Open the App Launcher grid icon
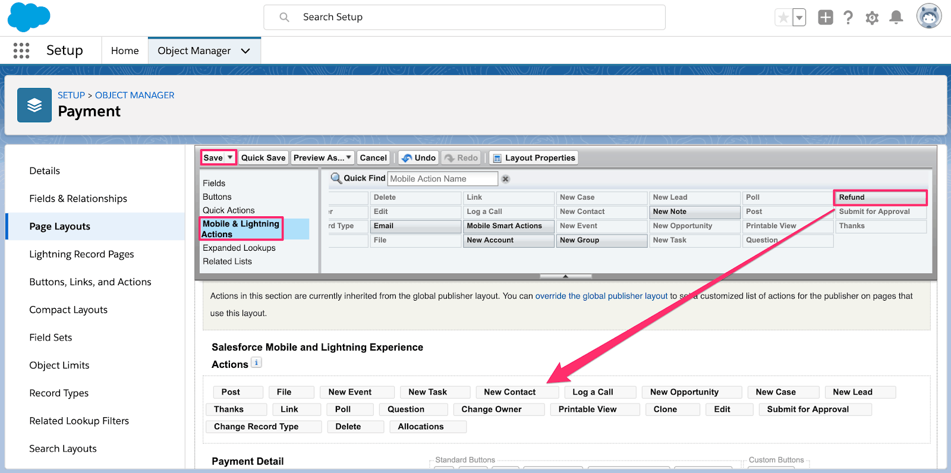Image resolution: width=951 pixels, height=473 pixels. (21, 51)
